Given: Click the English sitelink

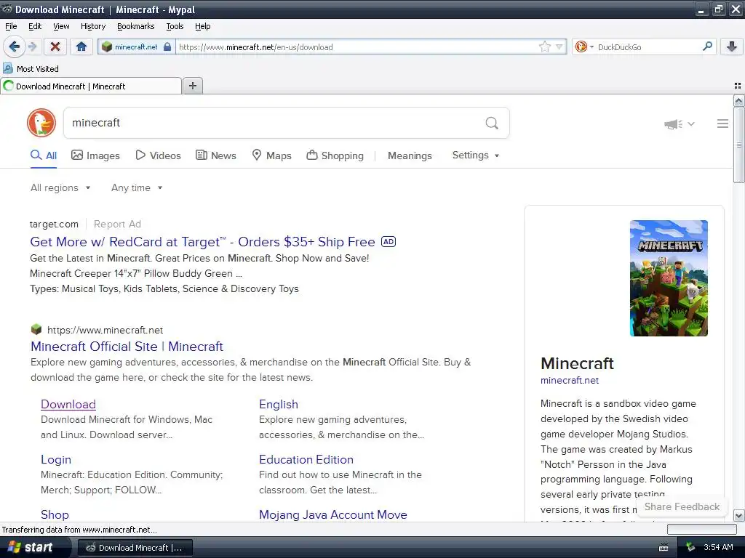Looking at the screenshot, I should (x=279, y=404).
